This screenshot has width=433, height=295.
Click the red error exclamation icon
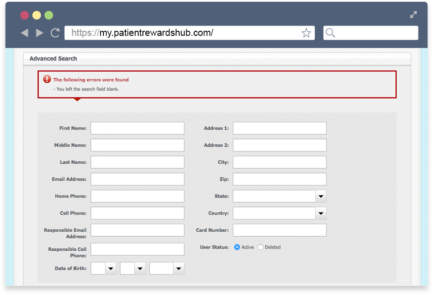click(x=47, y=79)
